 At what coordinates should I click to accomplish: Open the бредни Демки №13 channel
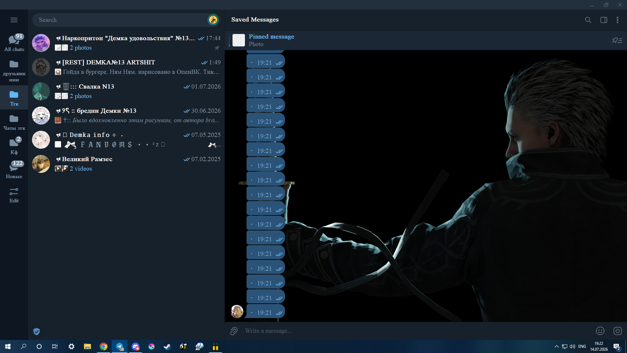[126, 115]
